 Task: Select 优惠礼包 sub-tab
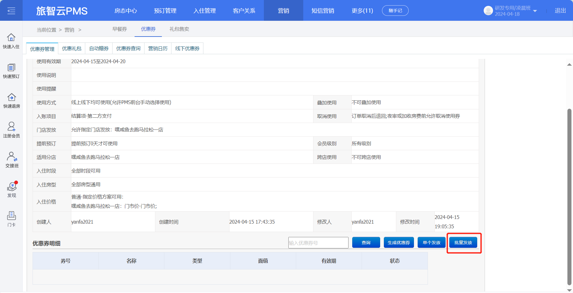pos(72,48)
